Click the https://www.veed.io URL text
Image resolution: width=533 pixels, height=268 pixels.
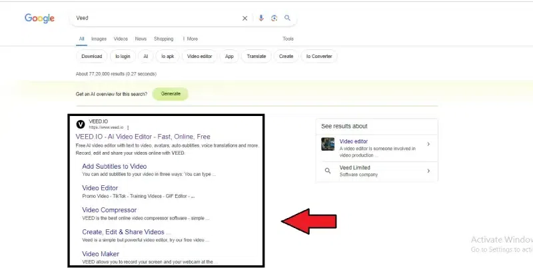(x=106, y=127)
